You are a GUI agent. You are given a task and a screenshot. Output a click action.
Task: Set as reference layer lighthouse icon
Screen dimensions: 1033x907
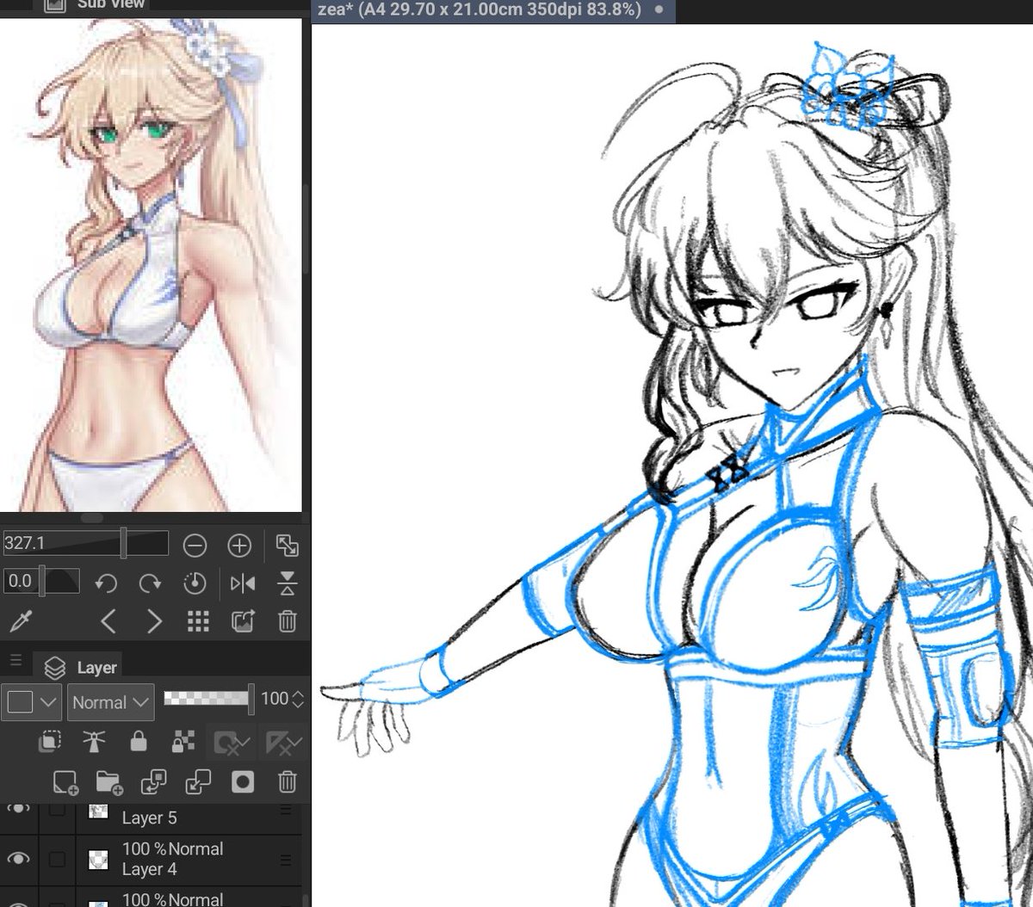click(x=95, y=740)
